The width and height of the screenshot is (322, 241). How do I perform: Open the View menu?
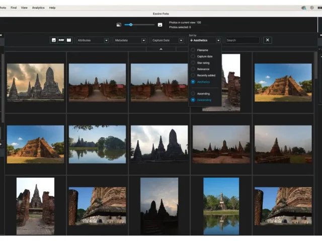tap(24, 8)
